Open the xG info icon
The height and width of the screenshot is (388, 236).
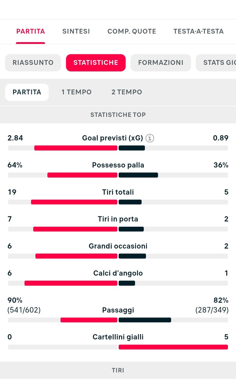150,138
